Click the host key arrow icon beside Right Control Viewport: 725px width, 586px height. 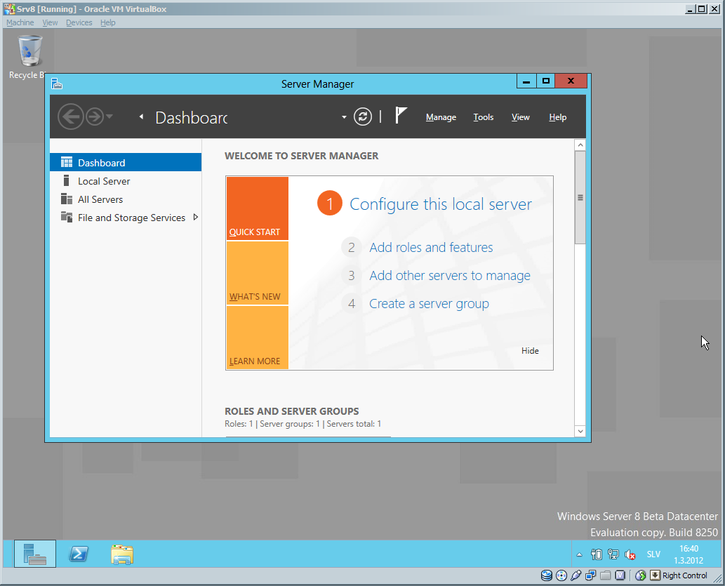(656, 575)
